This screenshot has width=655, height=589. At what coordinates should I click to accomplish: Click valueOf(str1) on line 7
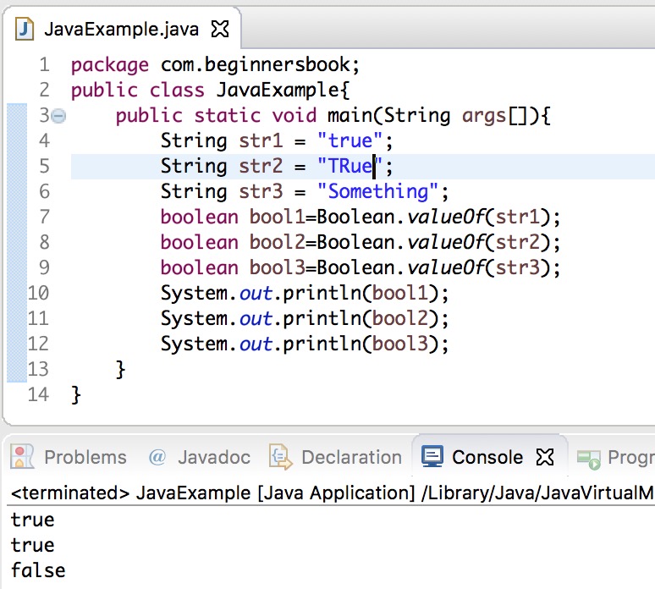tap(479, 217)
